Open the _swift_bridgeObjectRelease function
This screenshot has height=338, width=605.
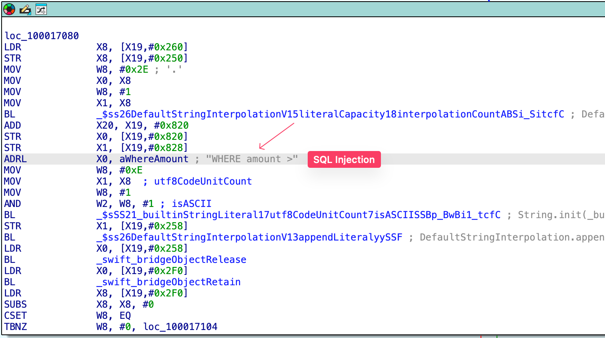coord(171,260)
